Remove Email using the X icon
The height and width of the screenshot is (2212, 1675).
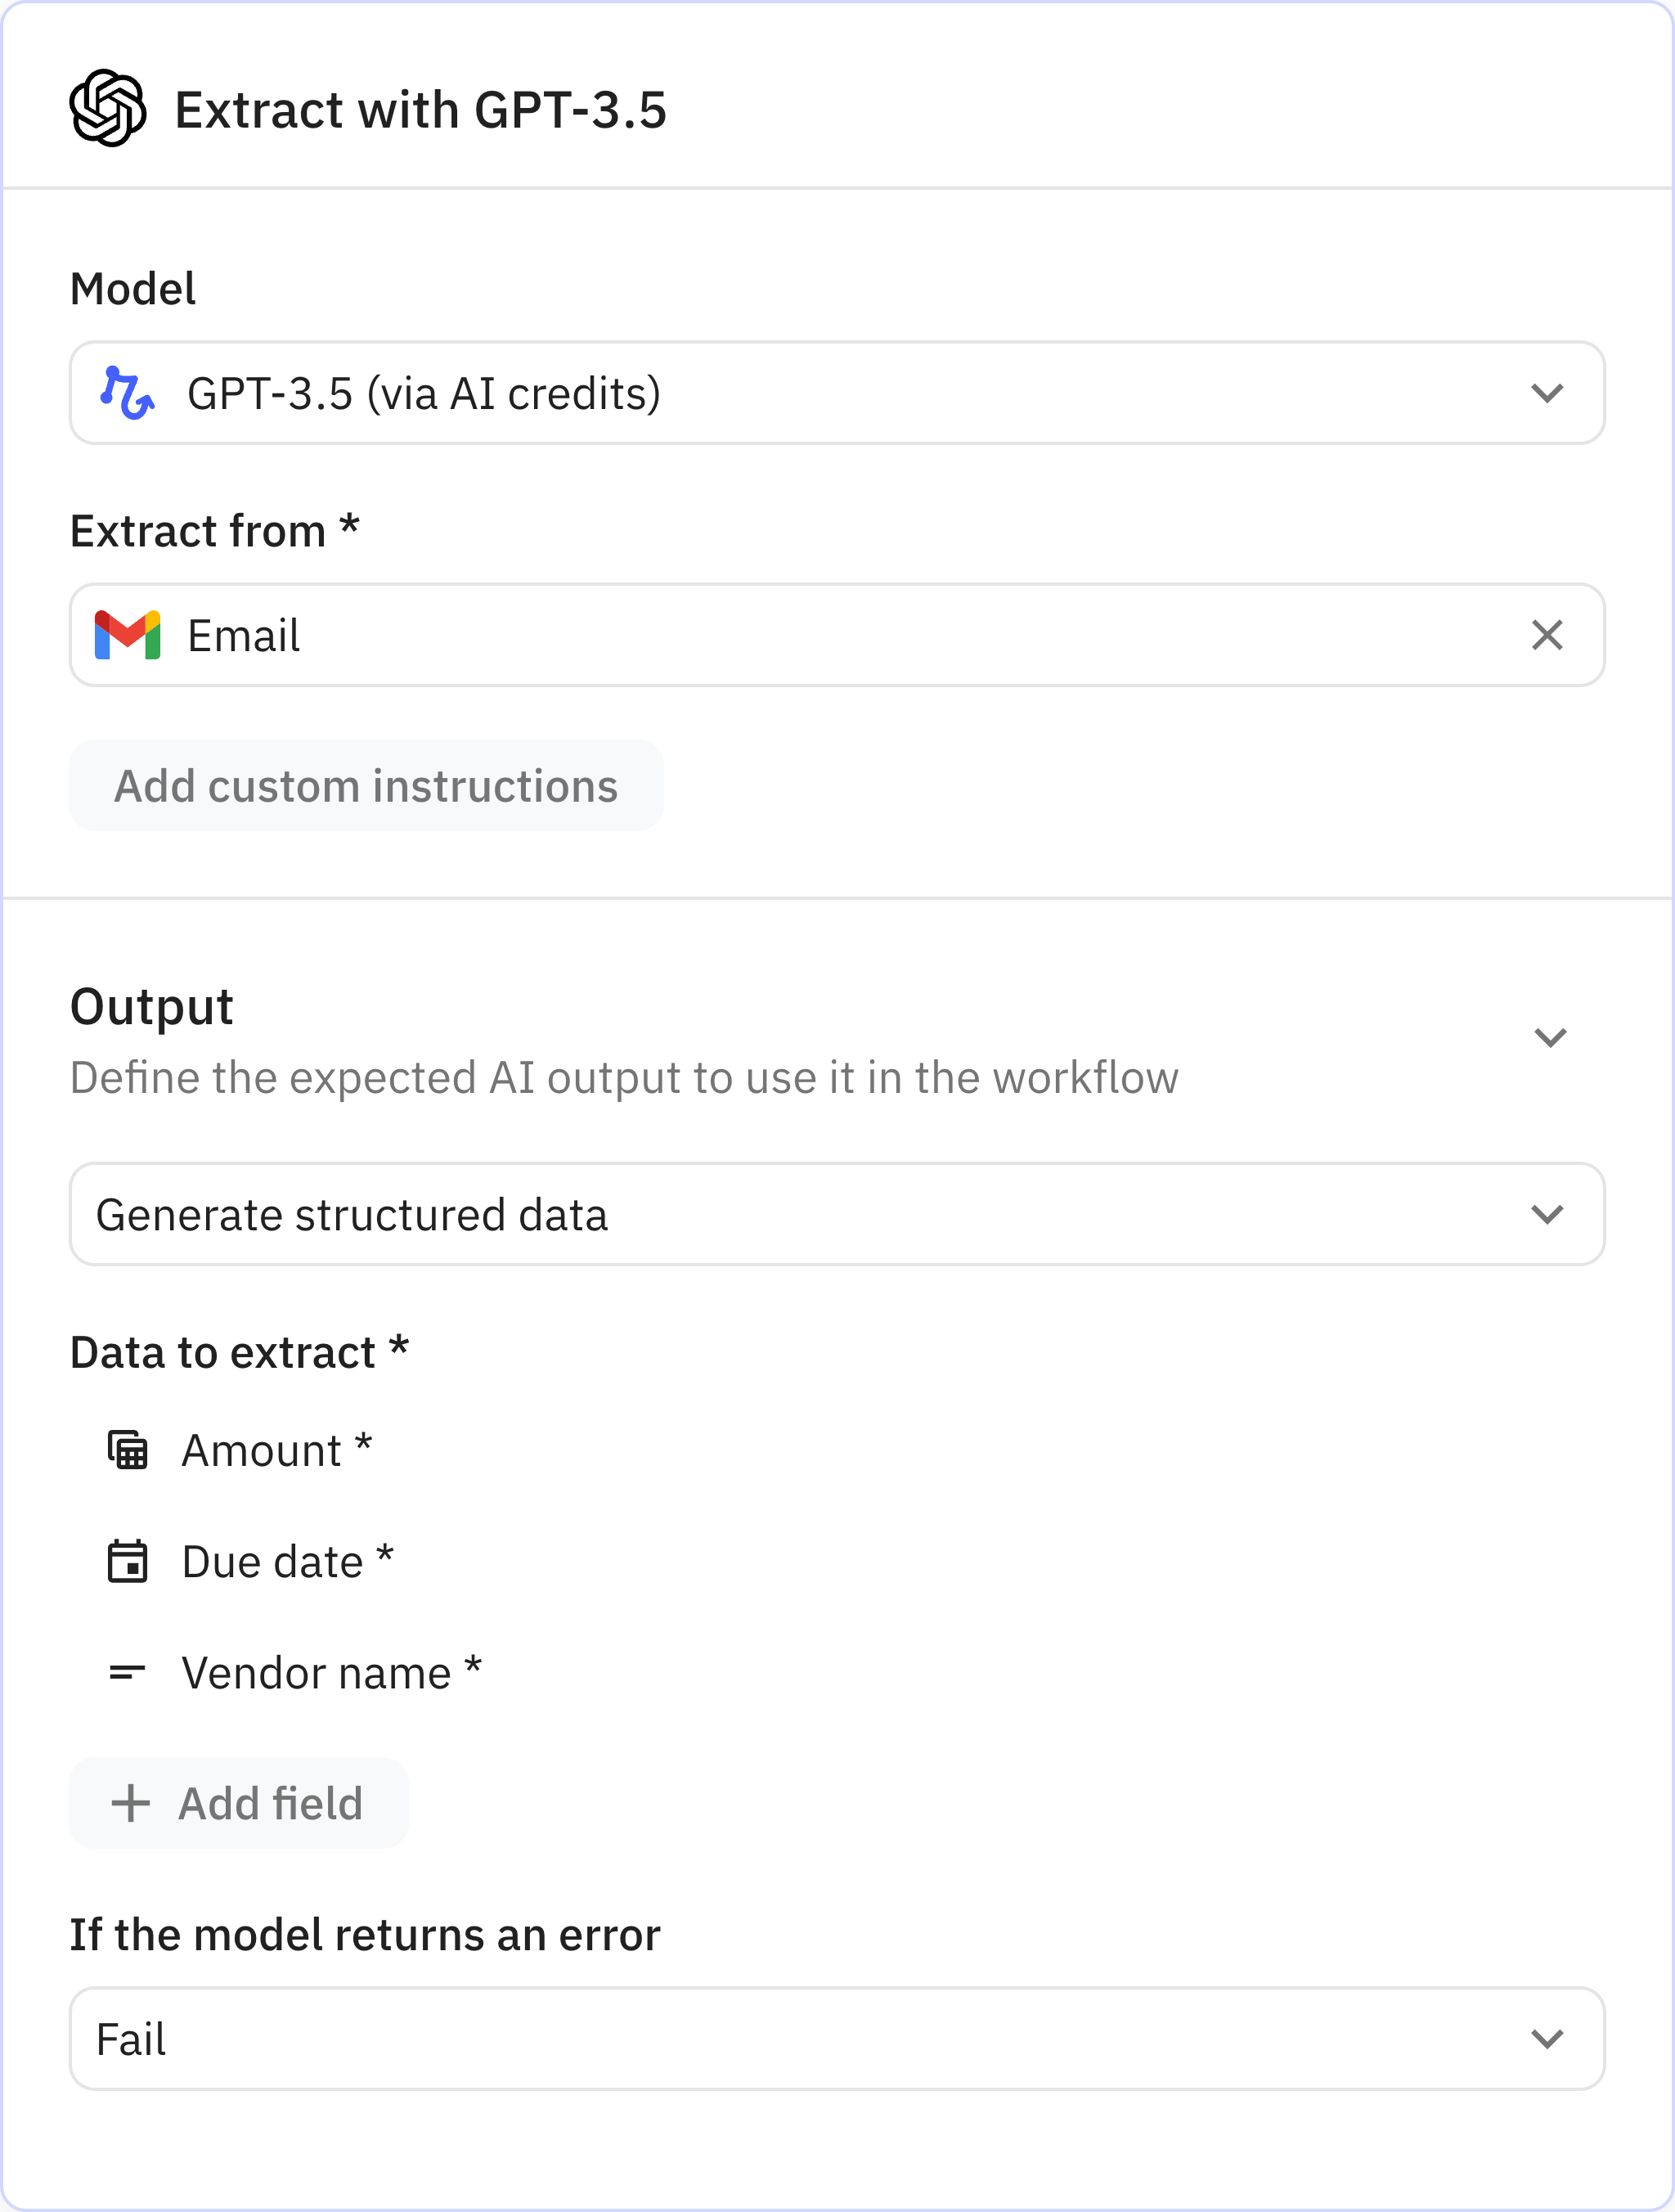pyautogui.click(x=1546, y=635)
